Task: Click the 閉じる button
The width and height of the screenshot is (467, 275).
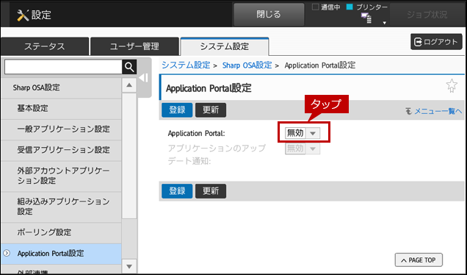Action: click(269, 14)
